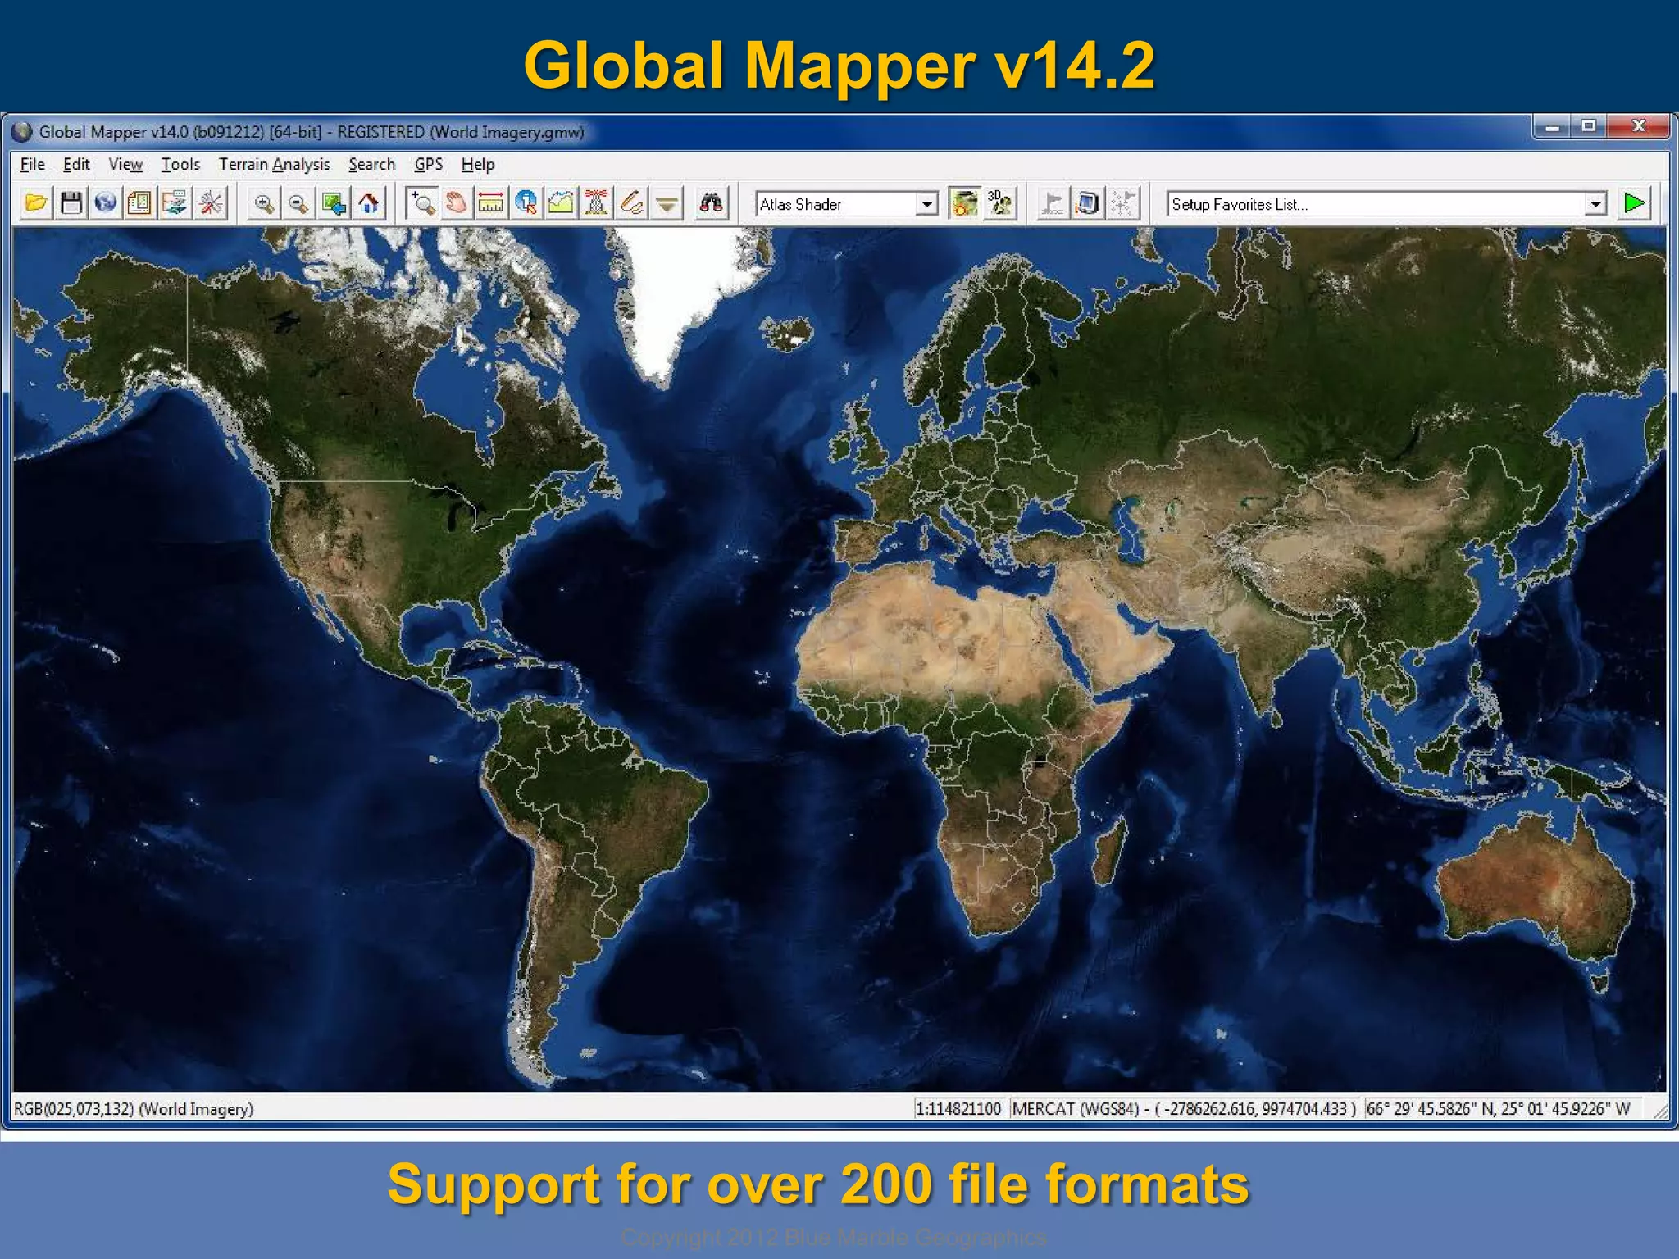Open the 3D View icon
1679x1259 pixels.
coord(999,203)
